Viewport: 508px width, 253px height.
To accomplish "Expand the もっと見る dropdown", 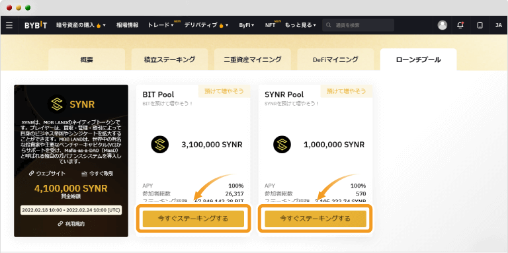I will coord(300,25).
